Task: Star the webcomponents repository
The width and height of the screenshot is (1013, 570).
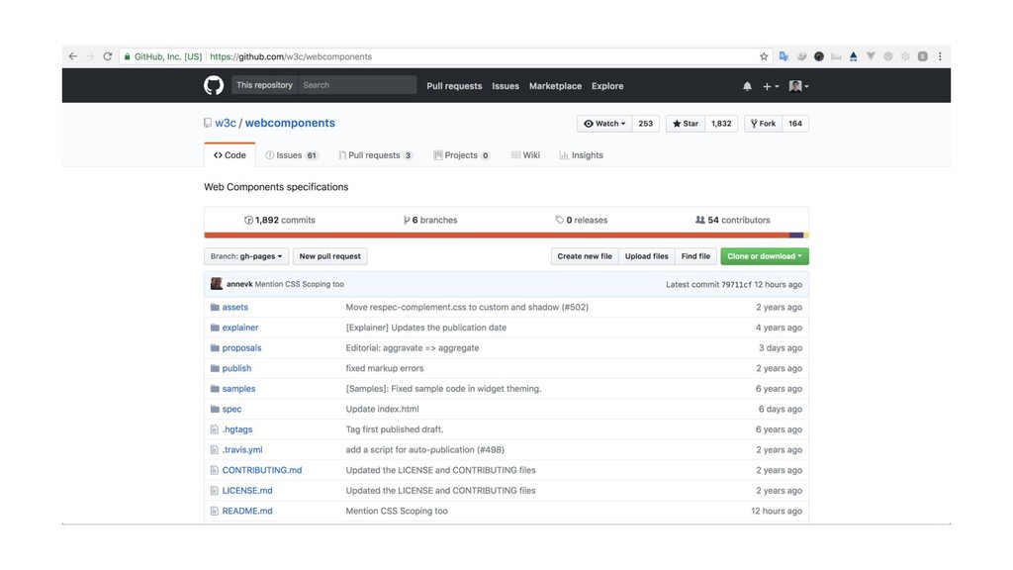Action: 684,124
